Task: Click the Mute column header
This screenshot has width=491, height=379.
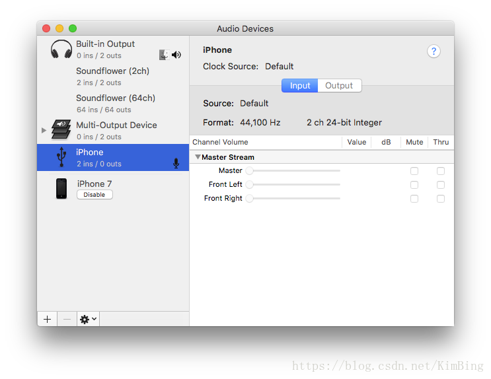Action: [414, 142]
